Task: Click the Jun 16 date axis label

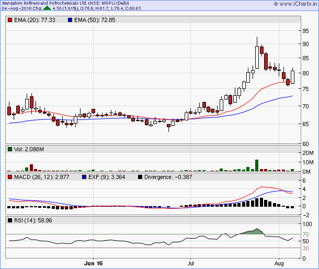Action: (94, 263)
